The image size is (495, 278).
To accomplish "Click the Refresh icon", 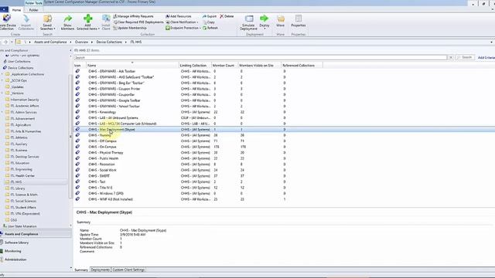I will 204,28.
